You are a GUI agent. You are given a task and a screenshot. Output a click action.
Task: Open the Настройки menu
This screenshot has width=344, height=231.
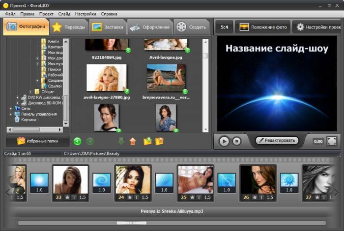86,14
